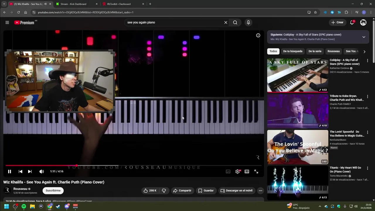Toggle subtitles in the player
This screenshot has height=211, width=375.
coord(228,172)
